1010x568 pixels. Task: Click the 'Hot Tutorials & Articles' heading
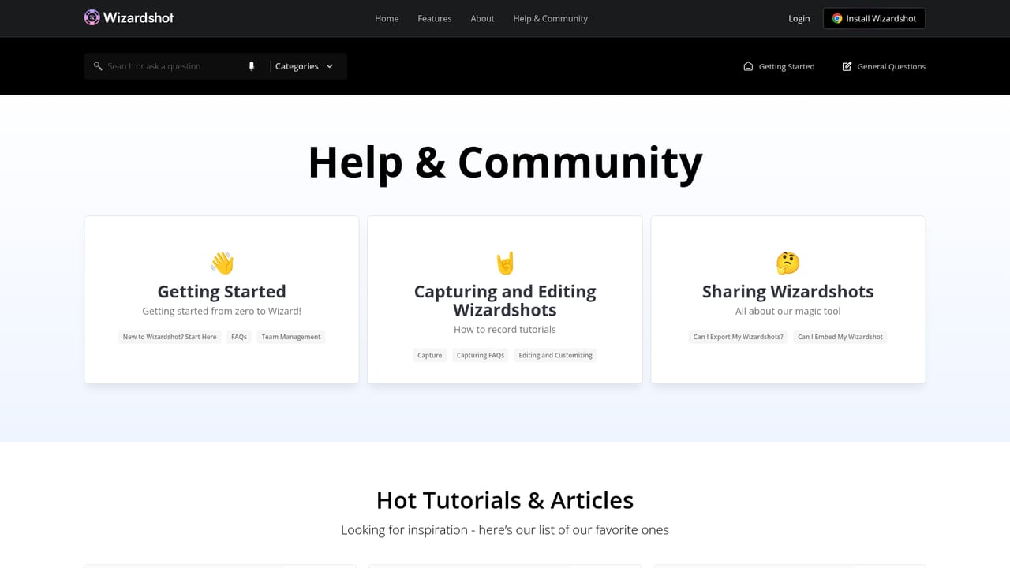point(505,500)
